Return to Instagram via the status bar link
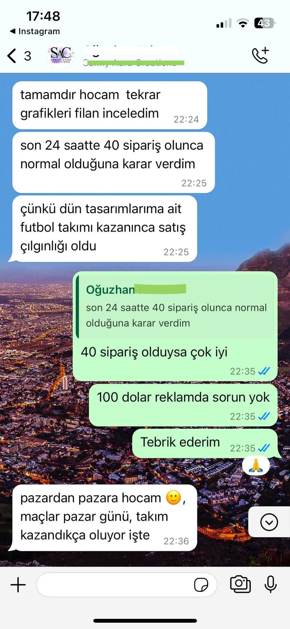 tap(35, 31)
